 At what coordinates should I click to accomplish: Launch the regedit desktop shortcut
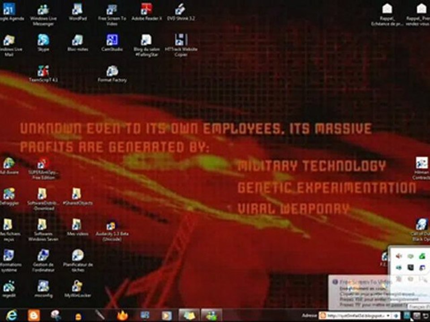(9, 288)
